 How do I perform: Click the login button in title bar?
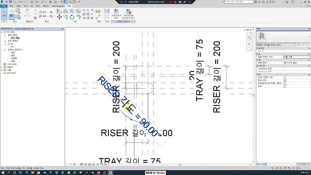pyautogui.click(x=271, y=2)
